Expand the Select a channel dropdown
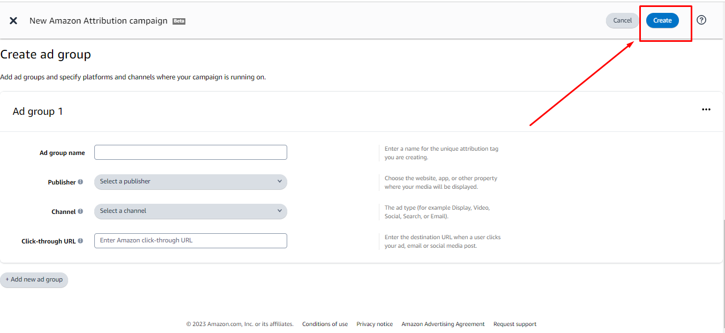 point(191,211)
